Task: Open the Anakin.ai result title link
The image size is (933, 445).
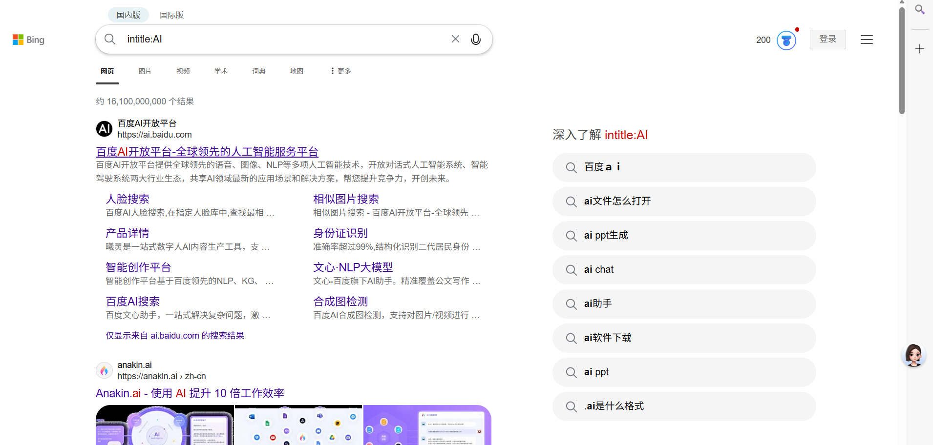Action: (x=190, y=393)
